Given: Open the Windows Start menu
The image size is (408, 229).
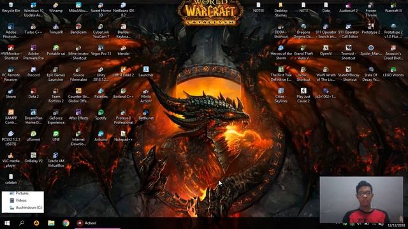Looking at the screenshot, I should pyautogui.click(x=7, y=223).
